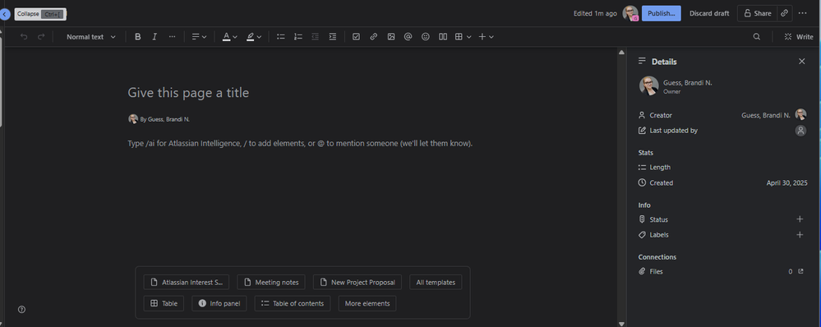Open the Write AI assistant
This screenshot has height=327, width=821.
coord(799,37)
